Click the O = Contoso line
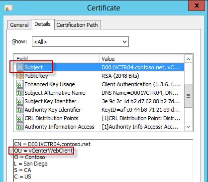208x182 pixels. 29,157
